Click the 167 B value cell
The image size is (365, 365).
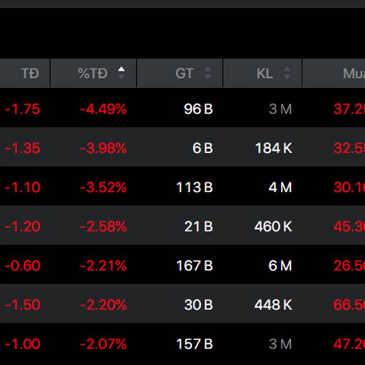coord(195,265)
